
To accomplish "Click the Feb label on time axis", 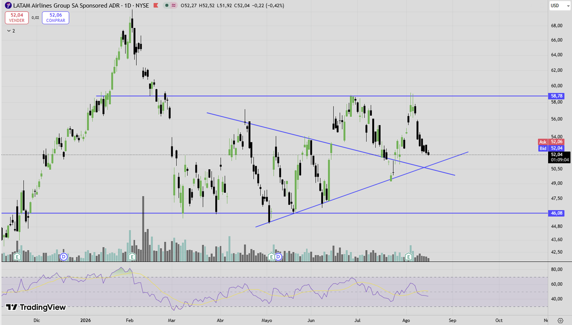I will (129, 320).
